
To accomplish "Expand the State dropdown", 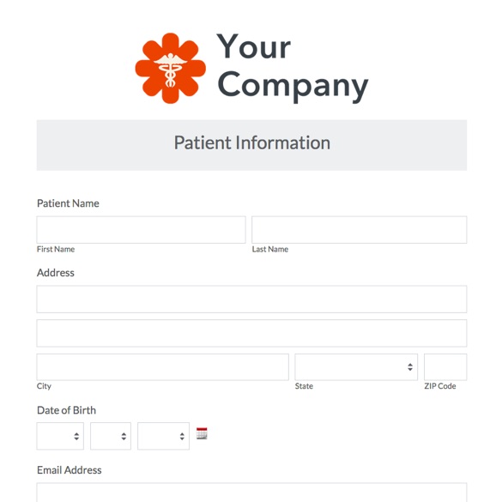I will [x=356, y=367].
